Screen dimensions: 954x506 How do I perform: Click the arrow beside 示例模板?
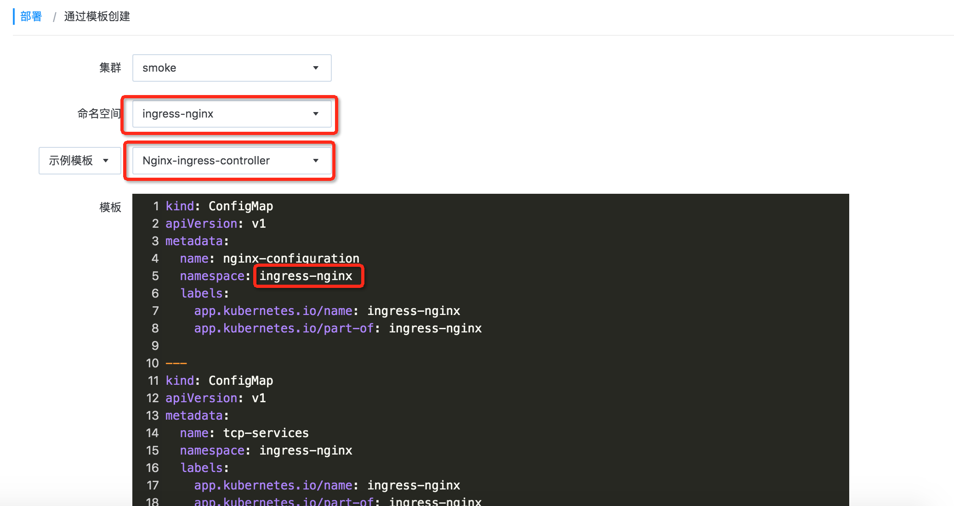click(106, 161)
